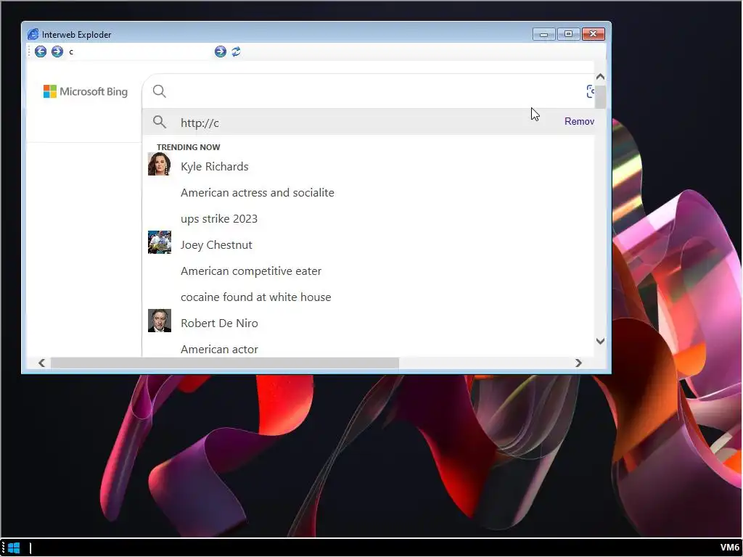
Task: Close the Interweb Exploder window
Action: [x=594, y=34]
